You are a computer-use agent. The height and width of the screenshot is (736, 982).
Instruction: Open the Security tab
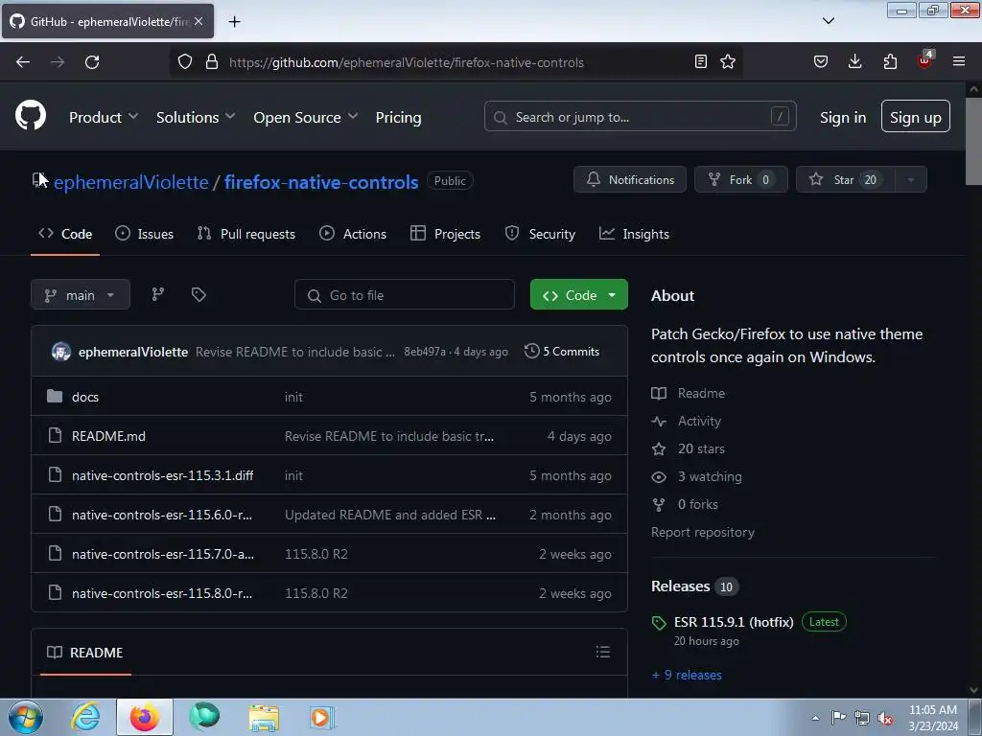point(540,234)
